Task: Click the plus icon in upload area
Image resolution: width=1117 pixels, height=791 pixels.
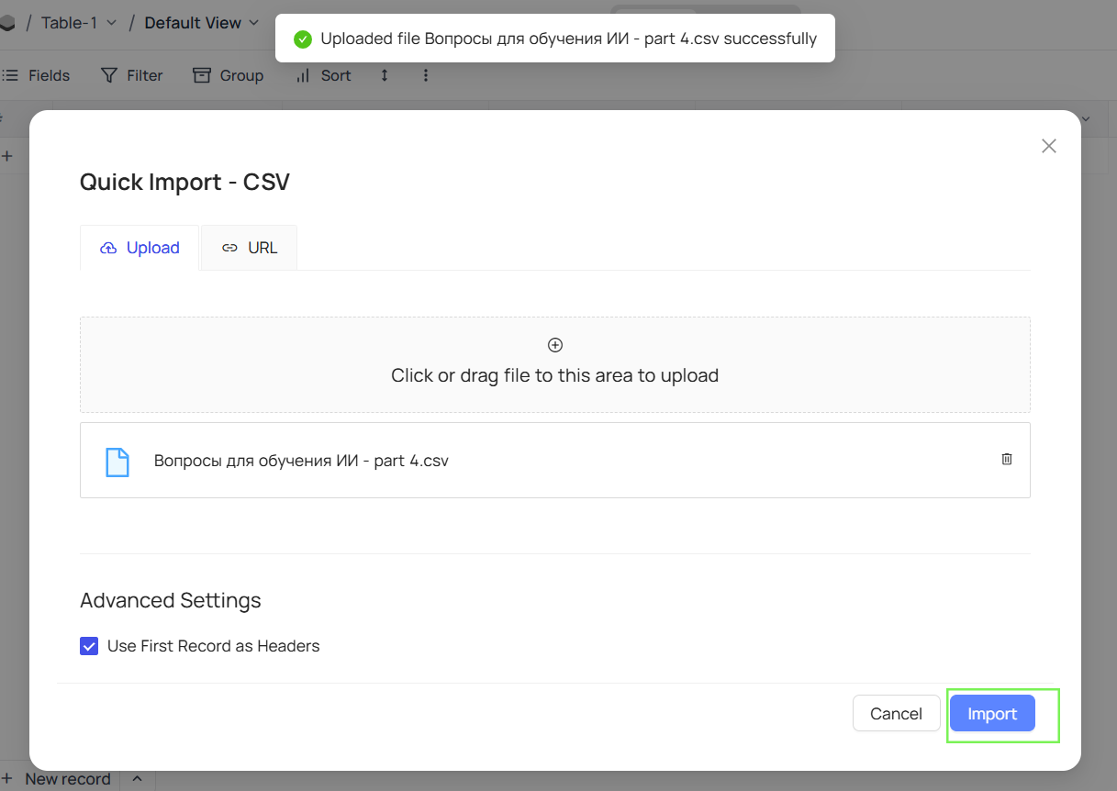Action: [554, 345]
